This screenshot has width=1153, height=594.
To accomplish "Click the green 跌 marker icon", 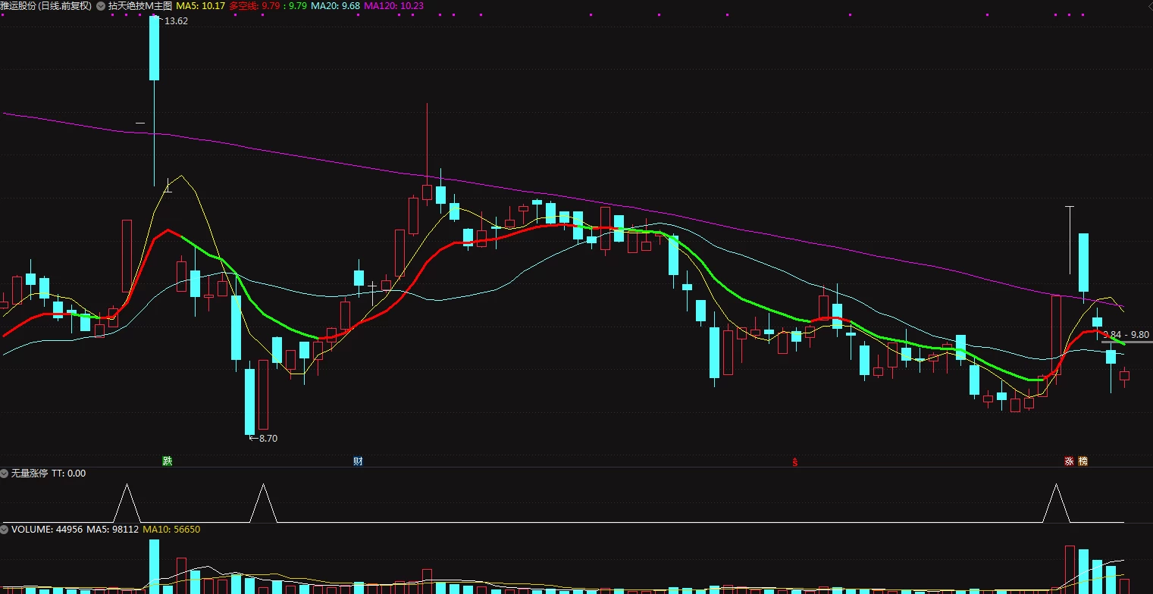I will coord(168,461).
